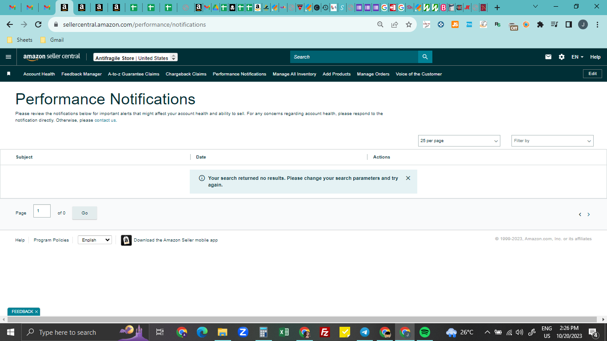Bookmark this page with the star icon
This screenshot has height=341, width=607.
[x=409, y=24]
